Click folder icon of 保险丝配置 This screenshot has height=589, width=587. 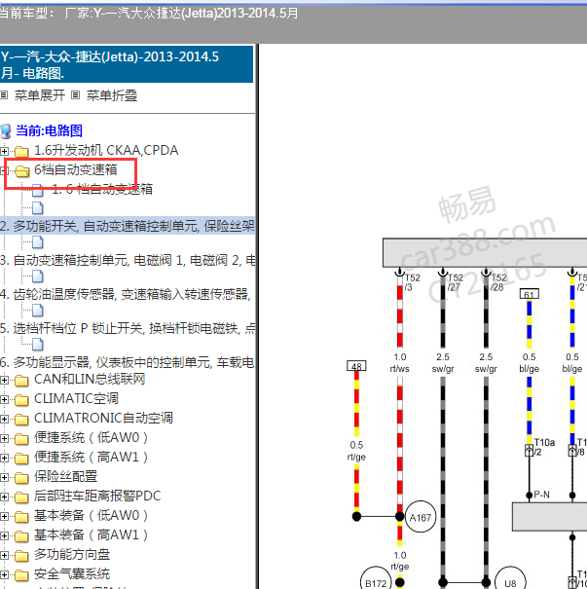point(21,478)
